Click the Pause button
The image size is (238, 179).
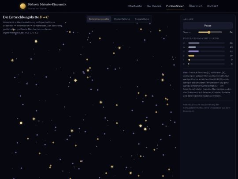(208, 26)
